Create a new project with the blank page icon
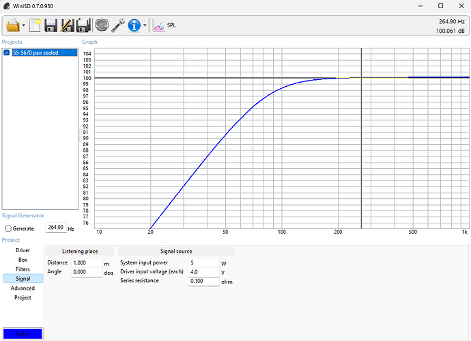This screenshot has height=341, width=471. tap(35, 26)
